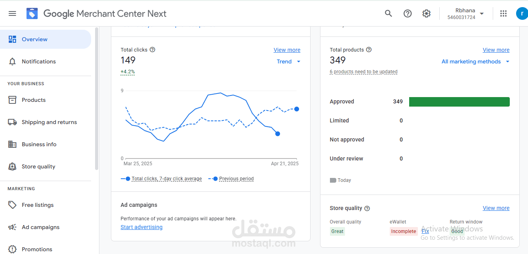Screen dimensions: 528x254
Task: Click help icon next to Total products
Action: pos(369,50)
